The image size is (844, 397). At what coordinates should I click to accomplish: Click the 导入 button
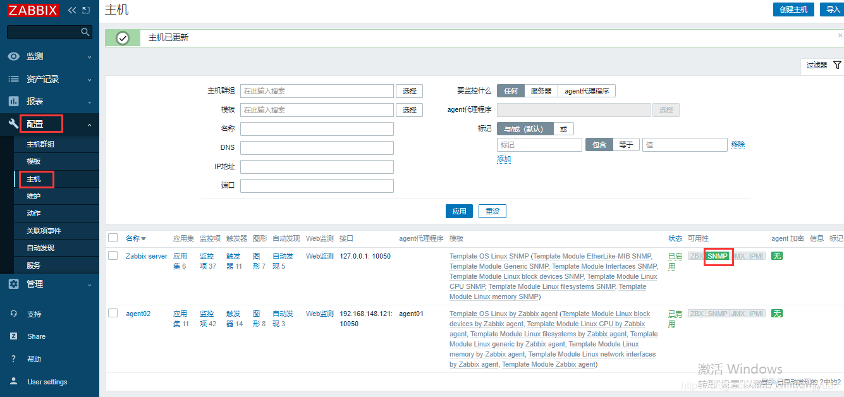pyautogui.click(x=833, y=9)
